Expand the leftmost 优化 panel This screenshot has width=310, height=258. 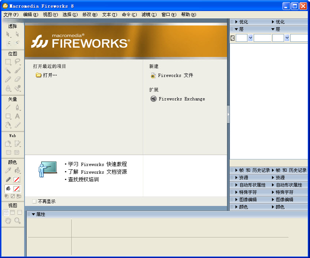236,22
